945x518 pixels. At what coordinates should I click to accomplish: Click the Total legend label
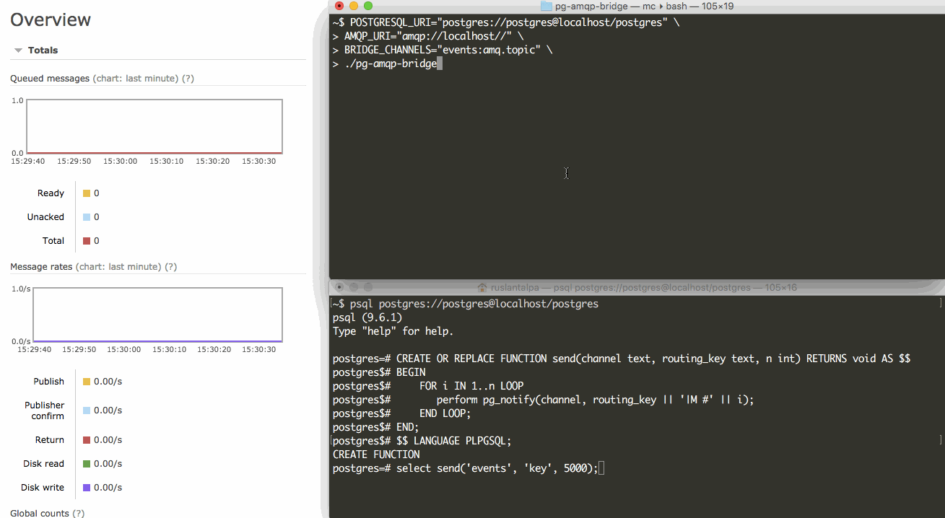tap(53, 241)
